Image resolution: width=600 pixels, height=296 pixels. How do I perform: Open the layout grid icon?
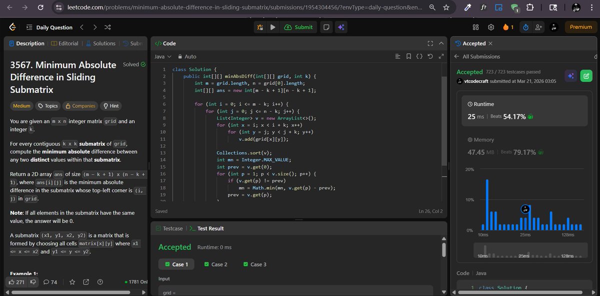(476, 27)
